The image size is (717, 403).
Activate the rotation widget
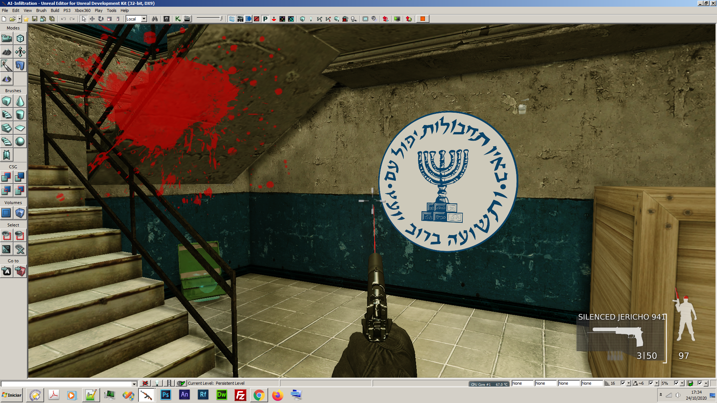pos(101,19)
